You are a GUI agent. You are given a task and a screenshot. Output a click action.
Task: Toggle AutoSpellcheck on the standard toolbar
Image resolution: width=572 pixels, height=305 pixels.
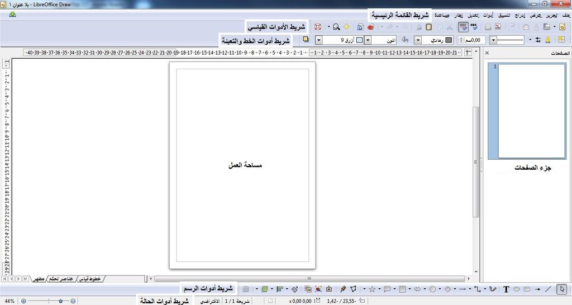point(463,27)
